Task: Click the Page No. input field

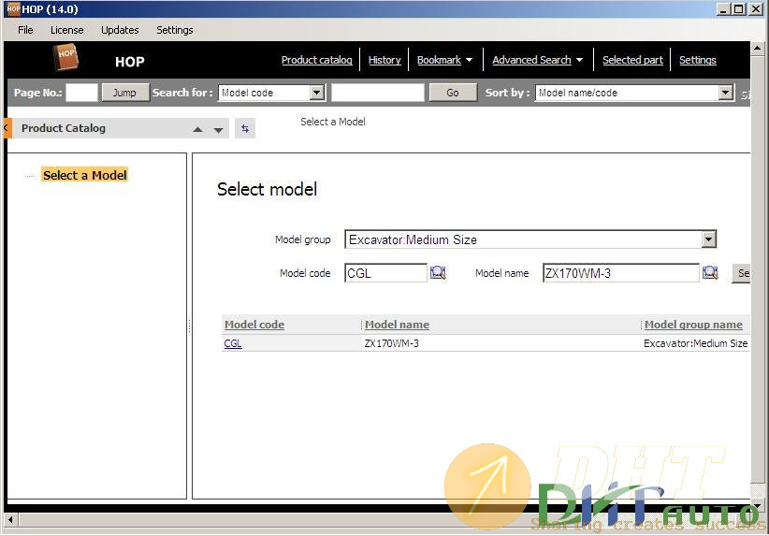Action: tap(82, 93)
